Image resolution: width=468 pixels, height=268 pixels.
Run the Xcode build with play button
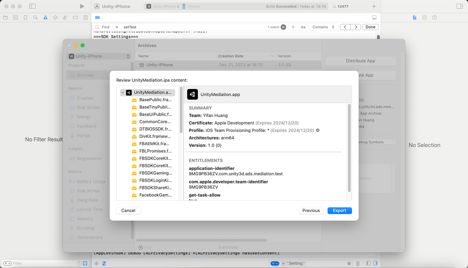click(x=82, y=6)
